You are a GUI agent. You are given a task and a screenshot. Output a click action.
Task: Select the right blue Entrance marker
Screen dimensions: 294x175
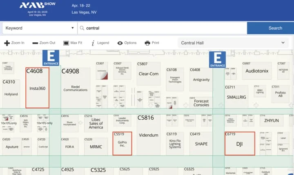[x=217, y=59]
